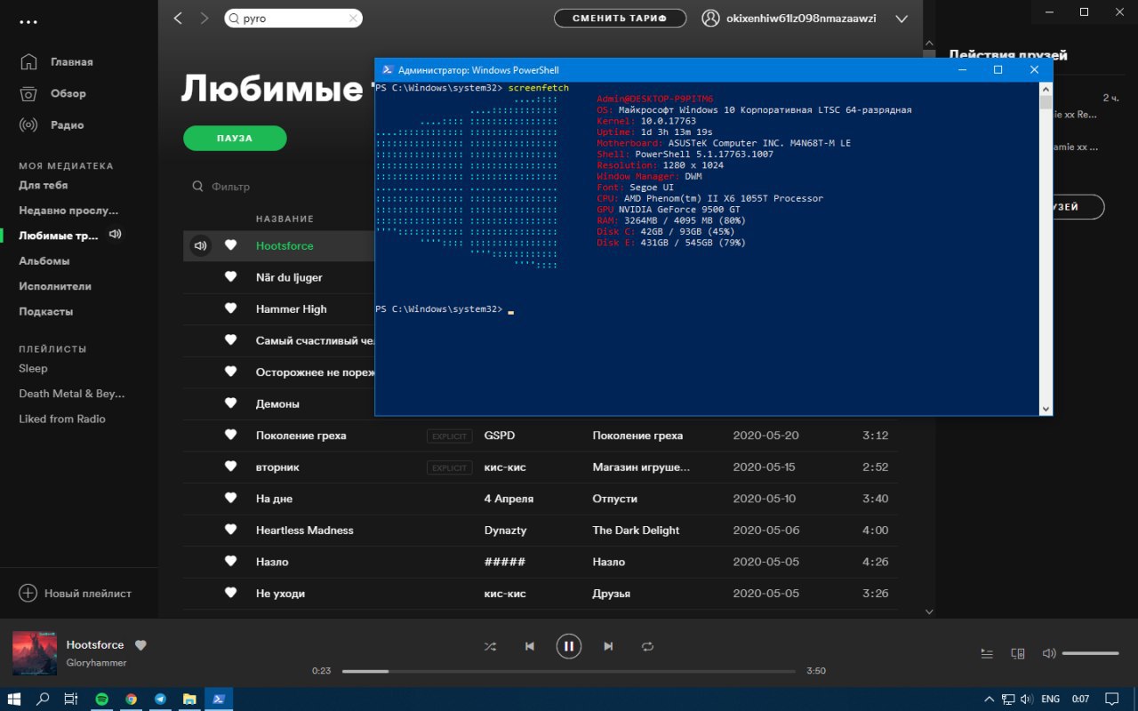Go forward with the right arrow
Screen dimensions: 1138x711
click(204, 18)
